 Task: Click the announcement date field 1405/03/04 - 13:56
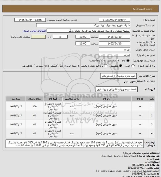coord(30,20)
